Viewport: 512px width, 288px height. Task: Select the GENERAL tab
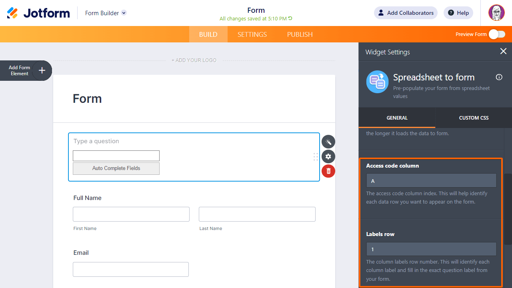coord(397,118)
